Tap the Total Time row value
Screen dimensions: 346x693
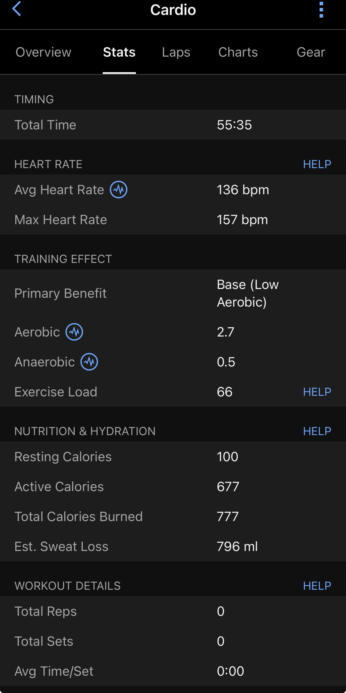click(x=234, y=125)
